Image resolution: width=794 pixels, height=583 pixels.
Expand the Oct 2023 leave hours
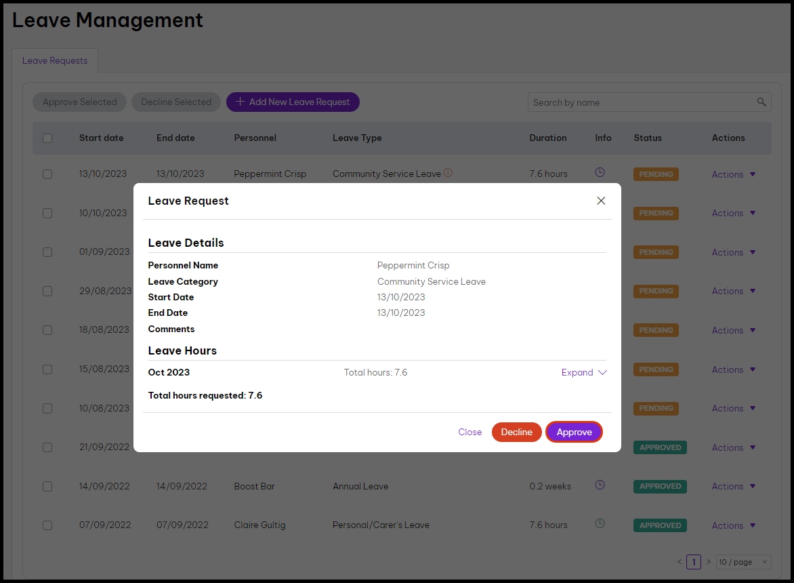584,372
